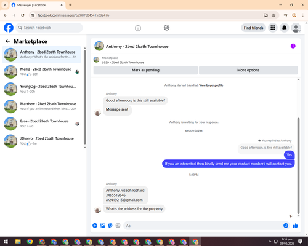Open the Chrome profile avatar
This screenshot has height=246, width=308.
point(294,15)
